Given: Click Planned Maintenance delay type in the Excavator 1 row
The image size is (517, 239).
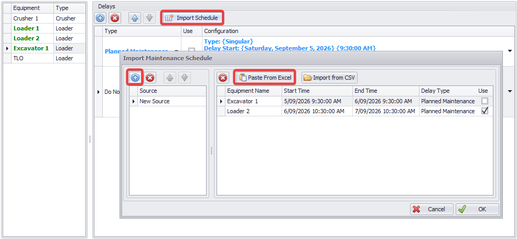Looking at the screenshot, I should point(448,101).
